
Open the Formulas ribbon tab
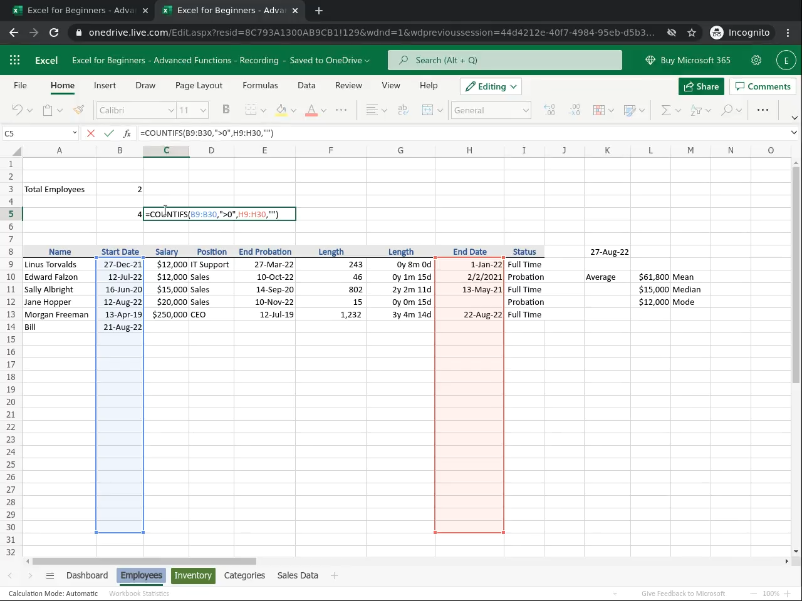(260, 86)
